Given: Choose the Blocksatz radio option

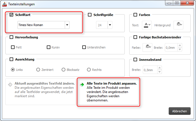Looking at the screenshot, I should click(63, 70).
